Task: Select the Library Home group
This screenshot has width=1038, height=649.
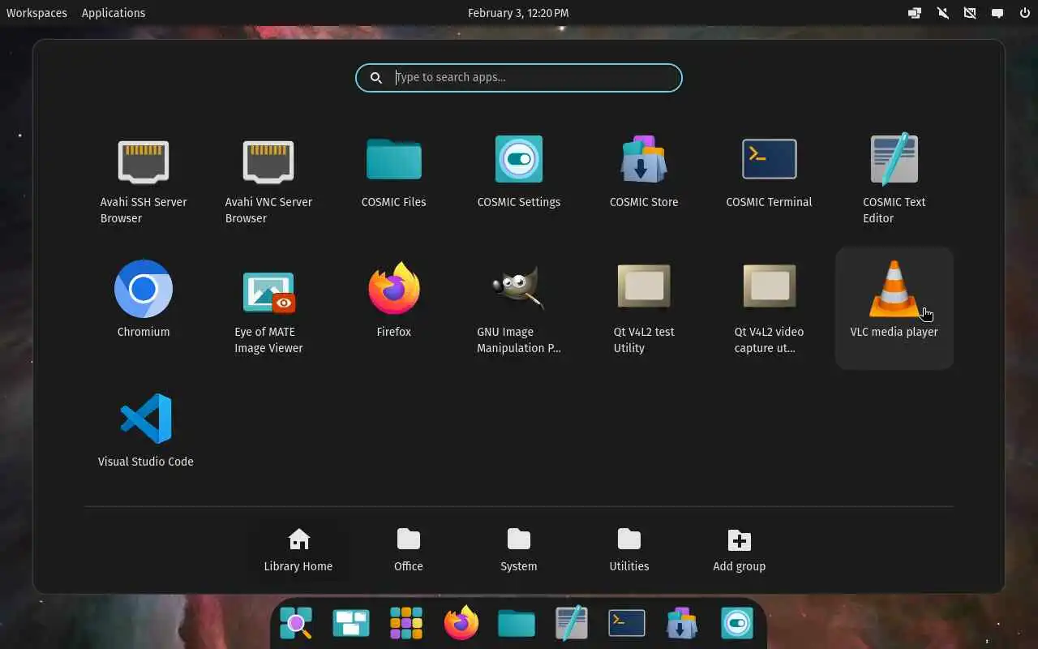Action: 298,549
